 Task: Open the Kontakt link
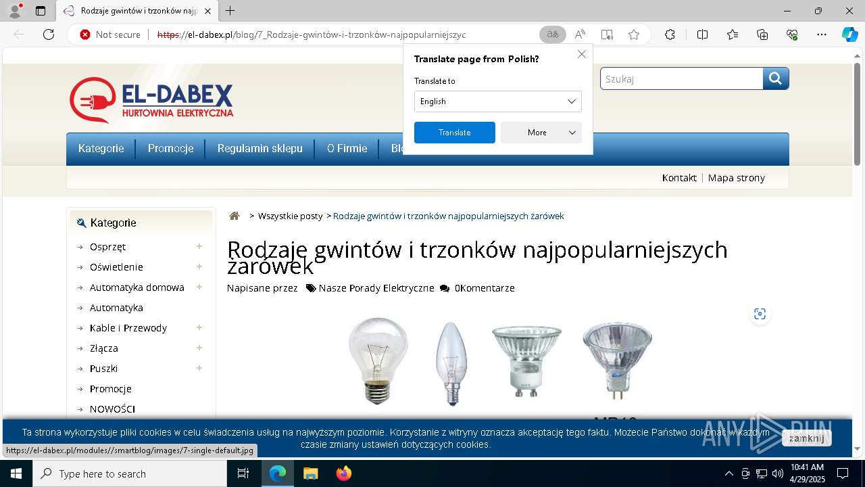[x=679, y=178]
